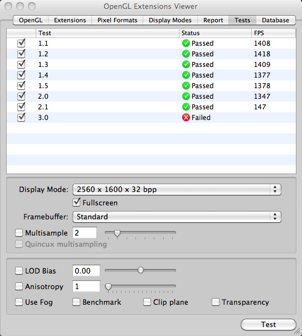302x336 pixels.
Task: Click the Anisotropy slider thumb
Action: [109, 287]
